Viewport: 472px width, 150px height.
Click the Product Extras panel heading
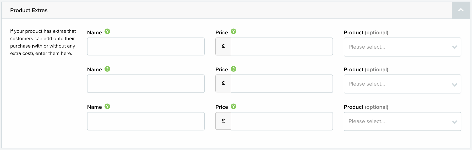point(29,10)
